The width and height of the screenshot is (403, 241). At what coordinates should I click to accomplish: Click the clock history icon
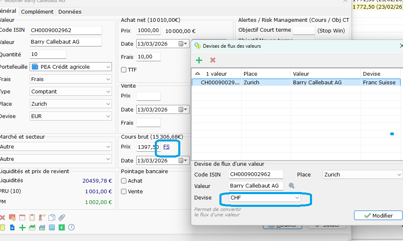pyautogui.click(x=72, y=227)
